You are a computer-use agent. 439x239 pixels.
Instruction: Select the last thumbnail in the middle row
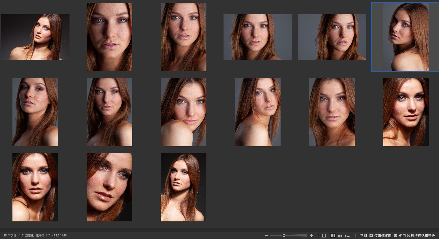pos(406,112)
